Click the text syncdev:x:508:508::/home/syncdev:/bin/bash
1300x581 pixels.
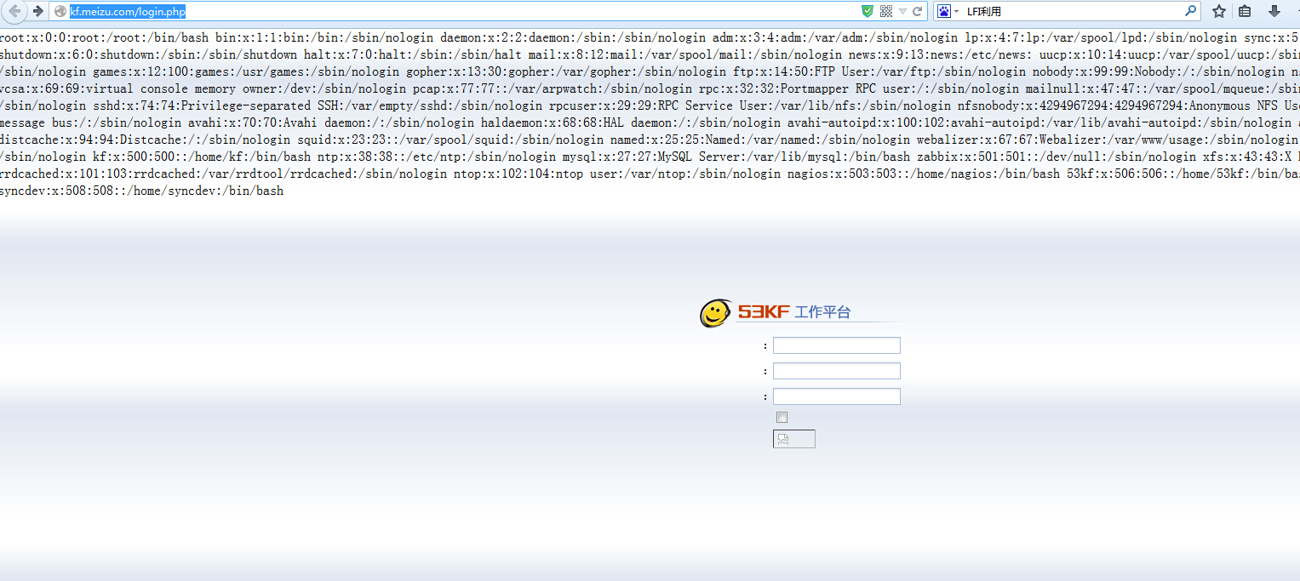pos(141,191)
